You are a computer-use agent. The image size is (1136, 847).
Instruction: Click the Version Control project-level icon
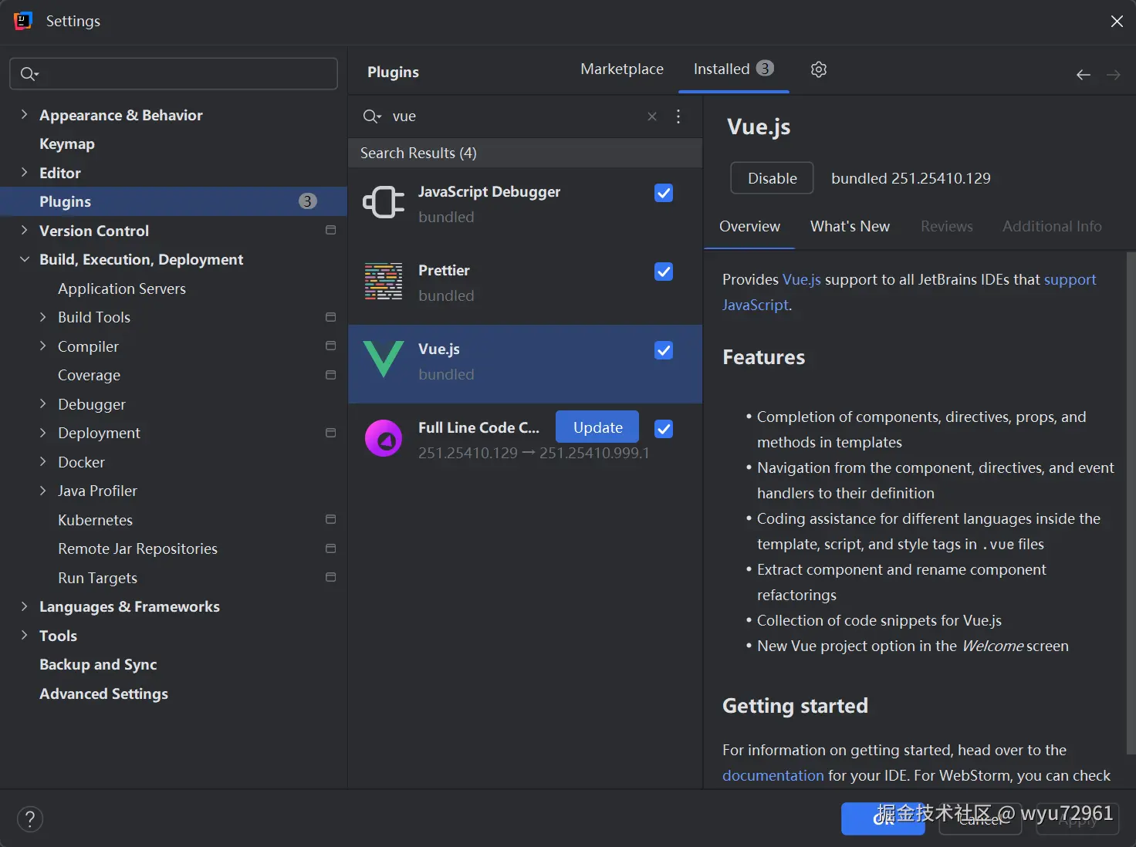pos(331,230)
